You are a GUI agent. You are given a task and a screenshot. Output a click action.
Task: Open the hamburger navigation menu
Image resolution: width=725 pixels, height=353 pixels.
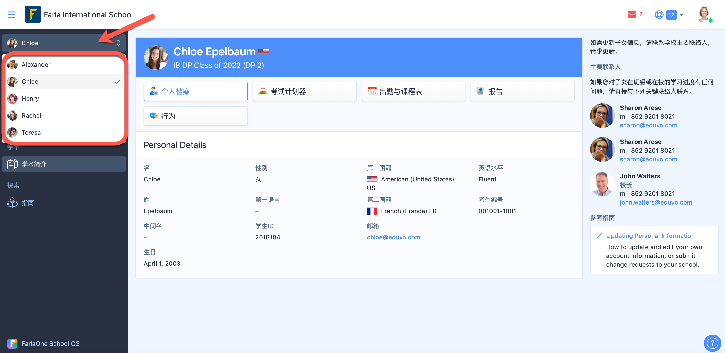(12, 15)
